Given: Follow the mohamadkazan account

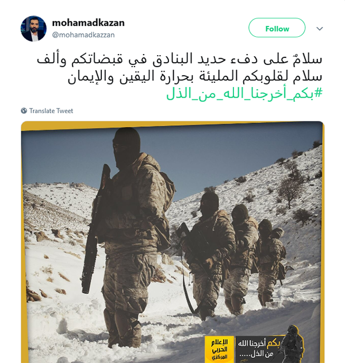Looking at the screenshot, I should point(277,28).
